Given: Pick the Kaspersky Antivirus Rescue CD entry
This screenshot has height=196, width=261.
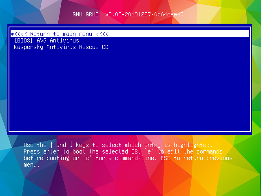Looking at the screenshot, I should pyautogui.click(x=130, y=47).
